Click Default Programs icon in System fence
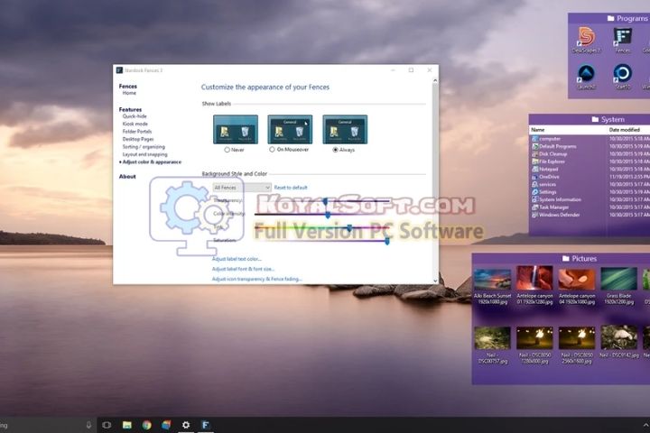Viewport: 650px width, 433px height. point(535,146)
